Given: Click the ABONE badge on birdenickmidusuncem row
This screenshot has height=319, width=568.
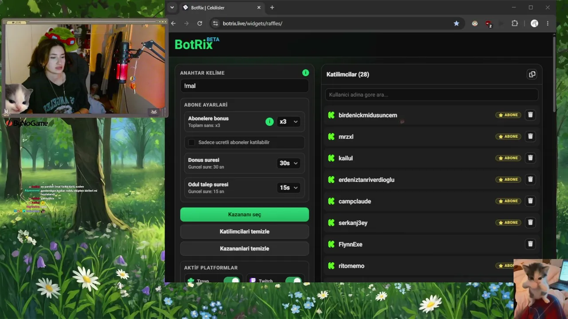Looking at the screenshot, I should 508,115.
